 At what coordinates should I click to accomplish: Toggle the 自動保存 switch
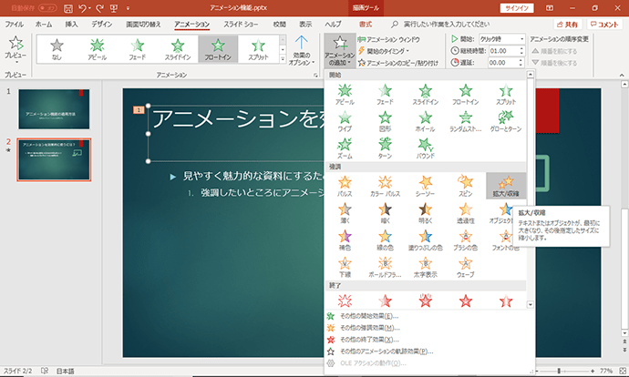(x=47, y=8)
